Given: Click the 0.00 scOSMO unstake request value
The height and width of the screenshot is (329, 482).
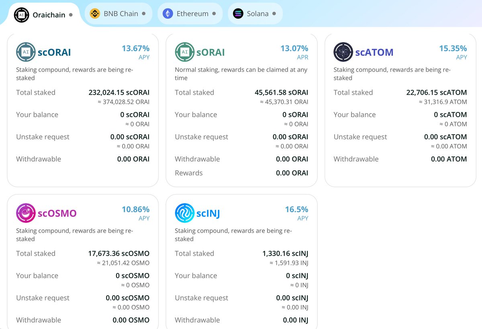Looking at the screenshot, I should click(128, 298).
